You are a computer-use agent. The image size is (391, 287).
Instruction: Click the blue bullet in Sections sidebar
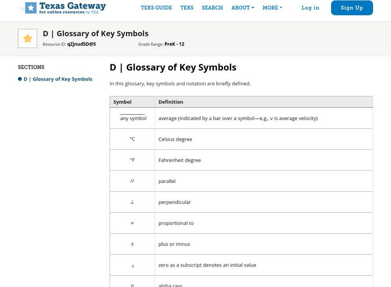point(20,79)
